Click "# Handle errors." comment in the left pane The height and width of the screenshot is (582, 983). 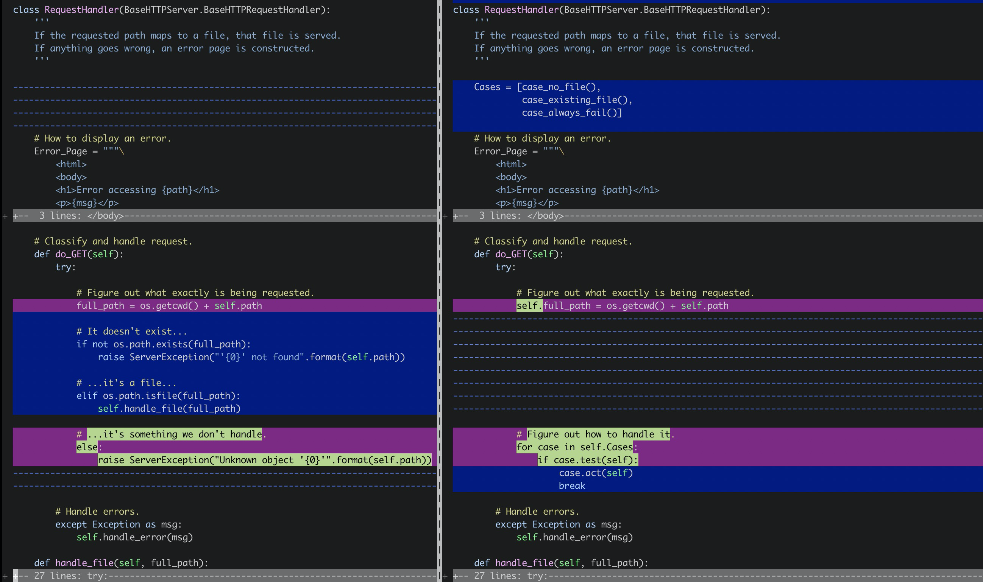coord(97,511)
